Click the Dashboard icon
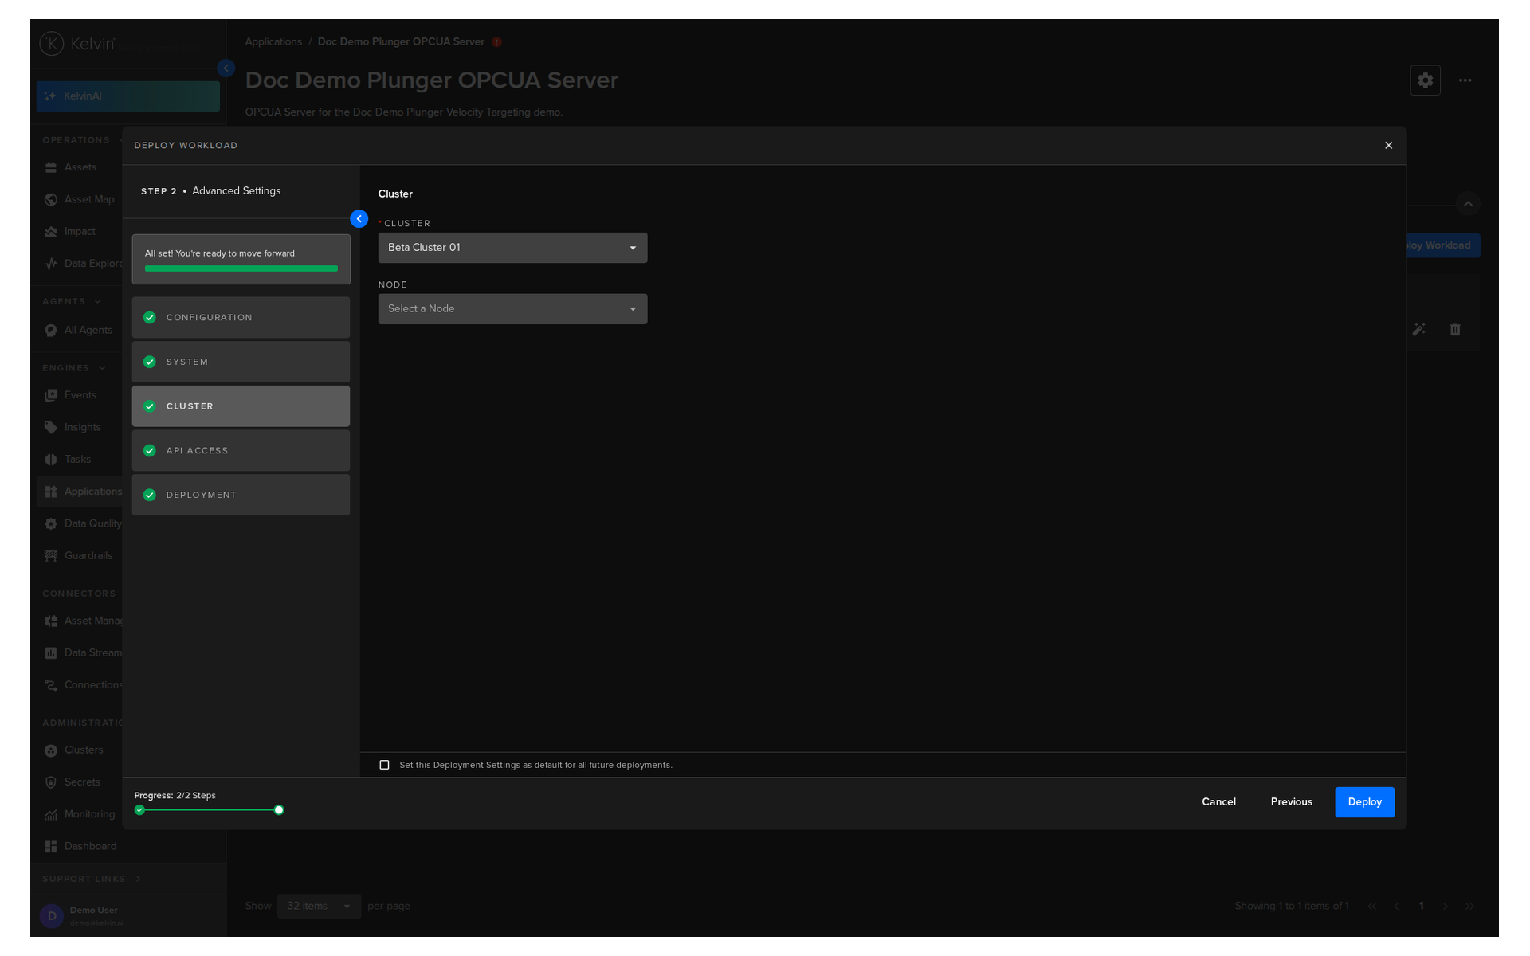Viewport: 1530px width, 956px height. click(51, 847)
